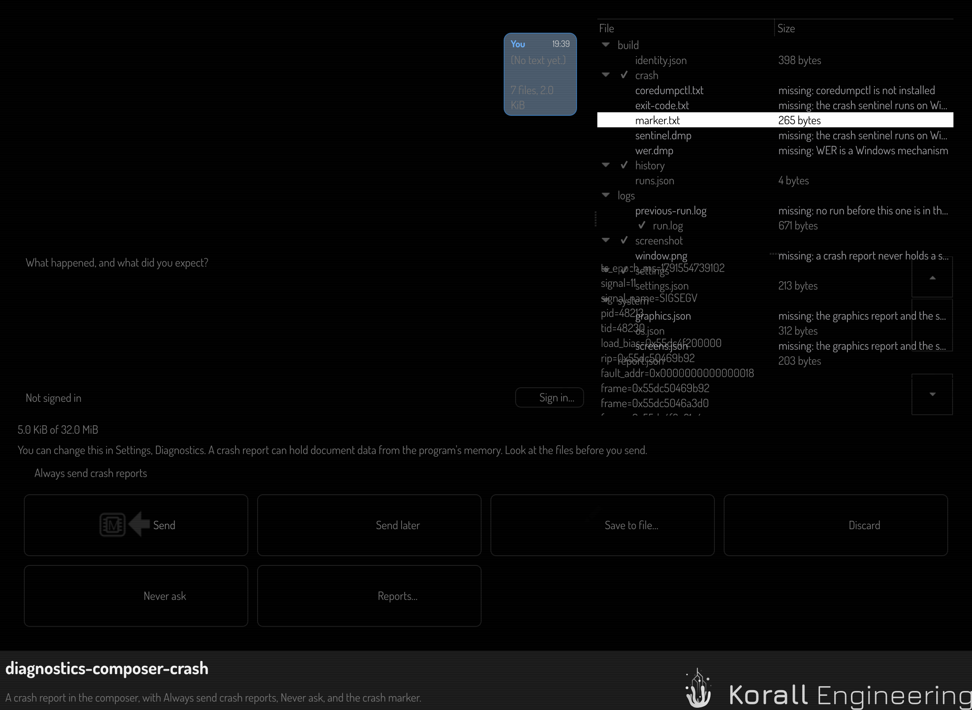Click the scroll-up arrow of the marker preview
This screenshot has width=972, height=710.
pyautogui.click(x=932, y=278)
